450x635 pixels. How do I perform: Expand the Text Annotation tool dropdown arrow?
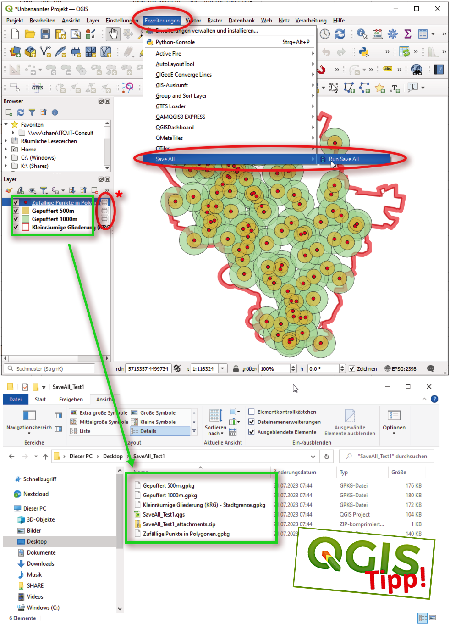click(x=423, y=88)
